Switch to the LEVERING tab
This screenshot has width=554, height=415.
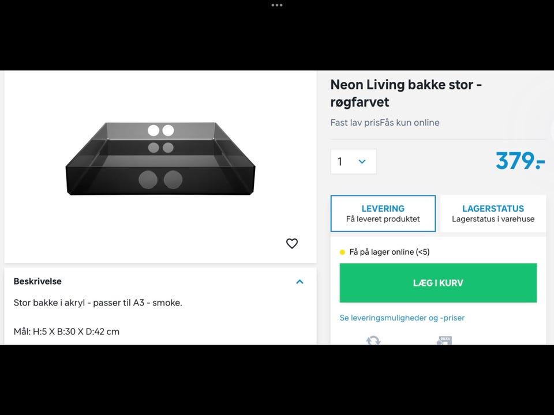click(383, 213)
